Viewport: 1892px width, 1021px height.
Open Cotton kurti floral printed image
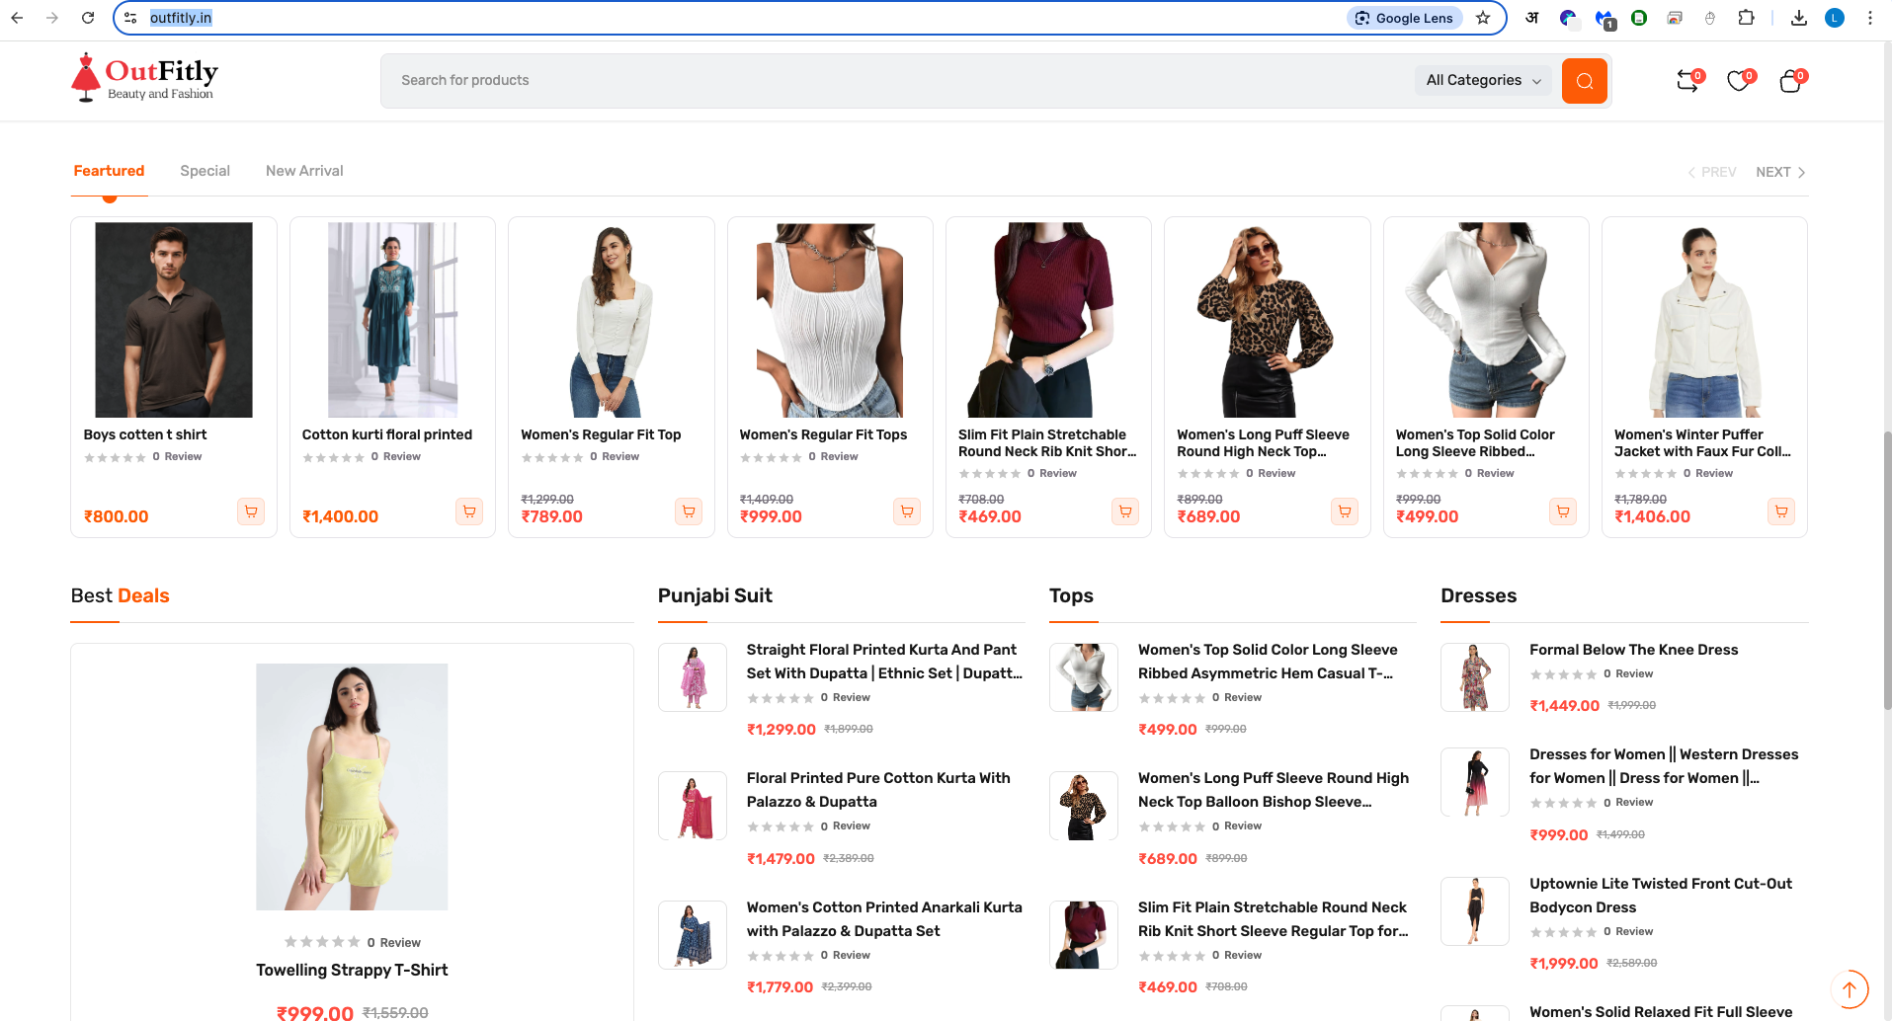click(x=392, y=320)
